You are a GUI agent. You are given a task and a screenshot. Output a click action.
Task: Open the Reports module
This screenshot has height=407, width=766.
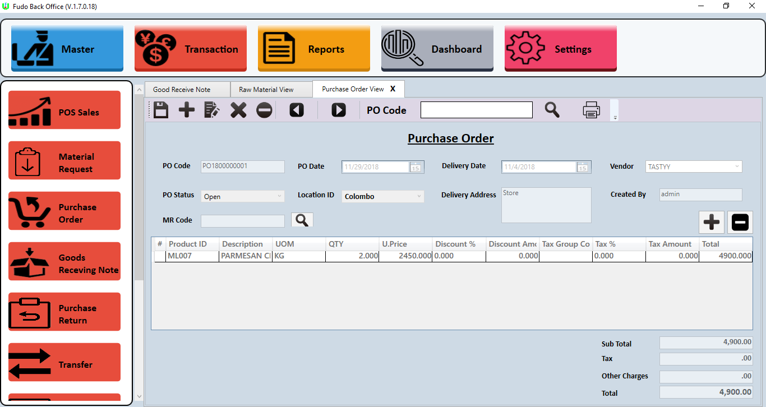[314, 49]
